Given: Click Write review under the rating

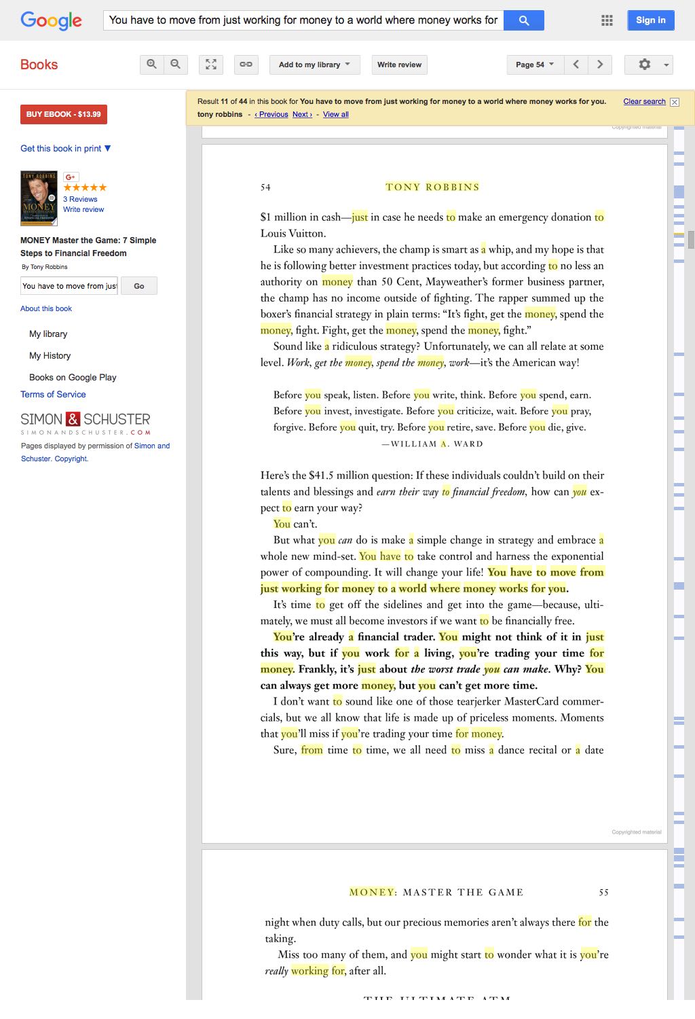Looking at the screenshot, I should tap(83, 209).
